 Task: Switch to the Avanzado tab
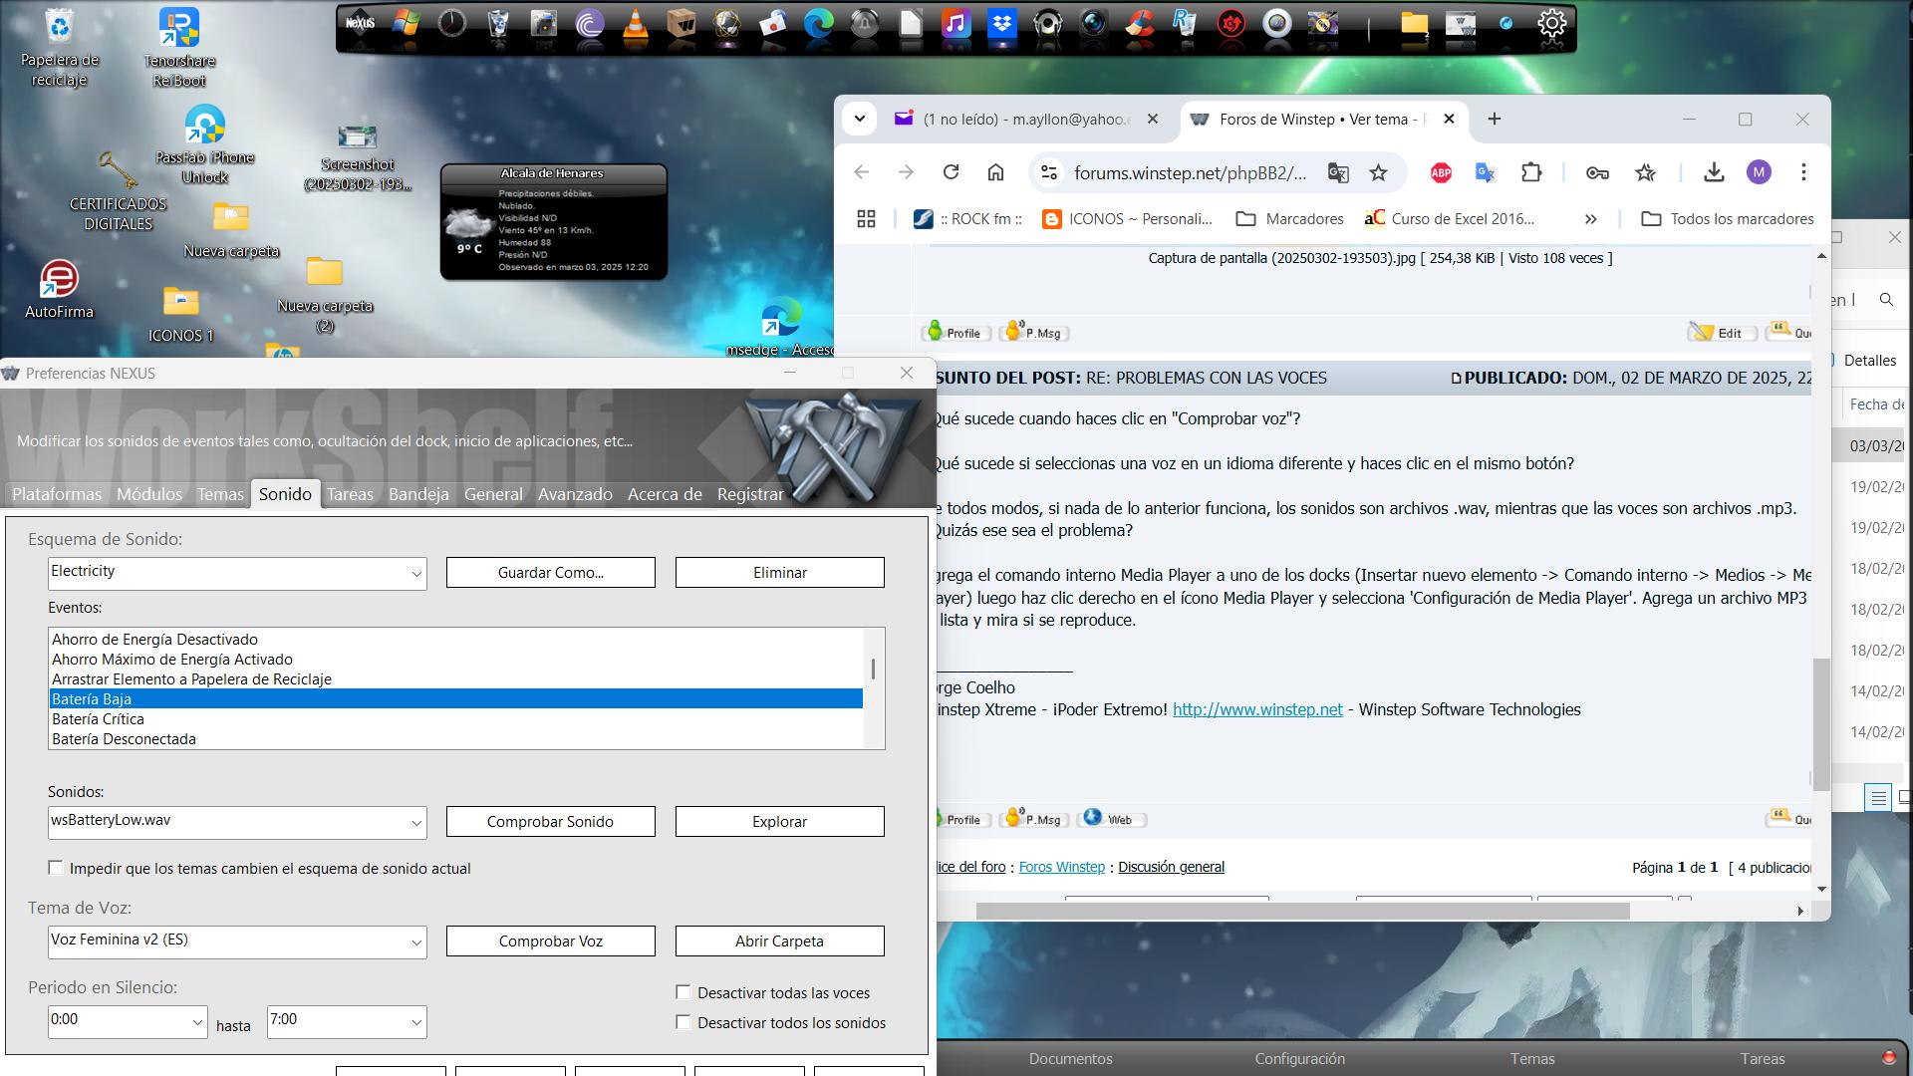tap(575, 494)
